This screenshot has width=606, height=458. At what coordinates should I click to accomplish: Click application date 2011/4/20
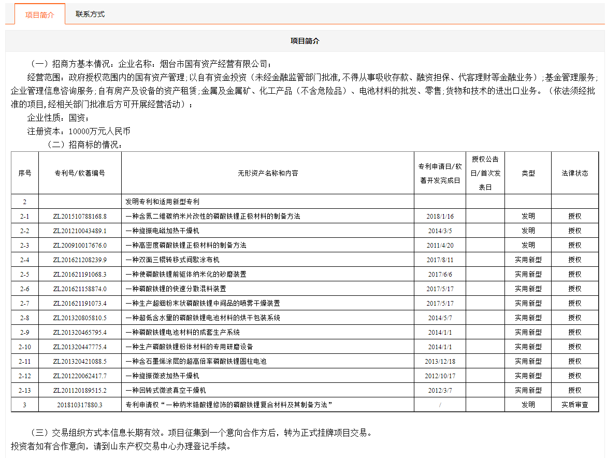440,245
